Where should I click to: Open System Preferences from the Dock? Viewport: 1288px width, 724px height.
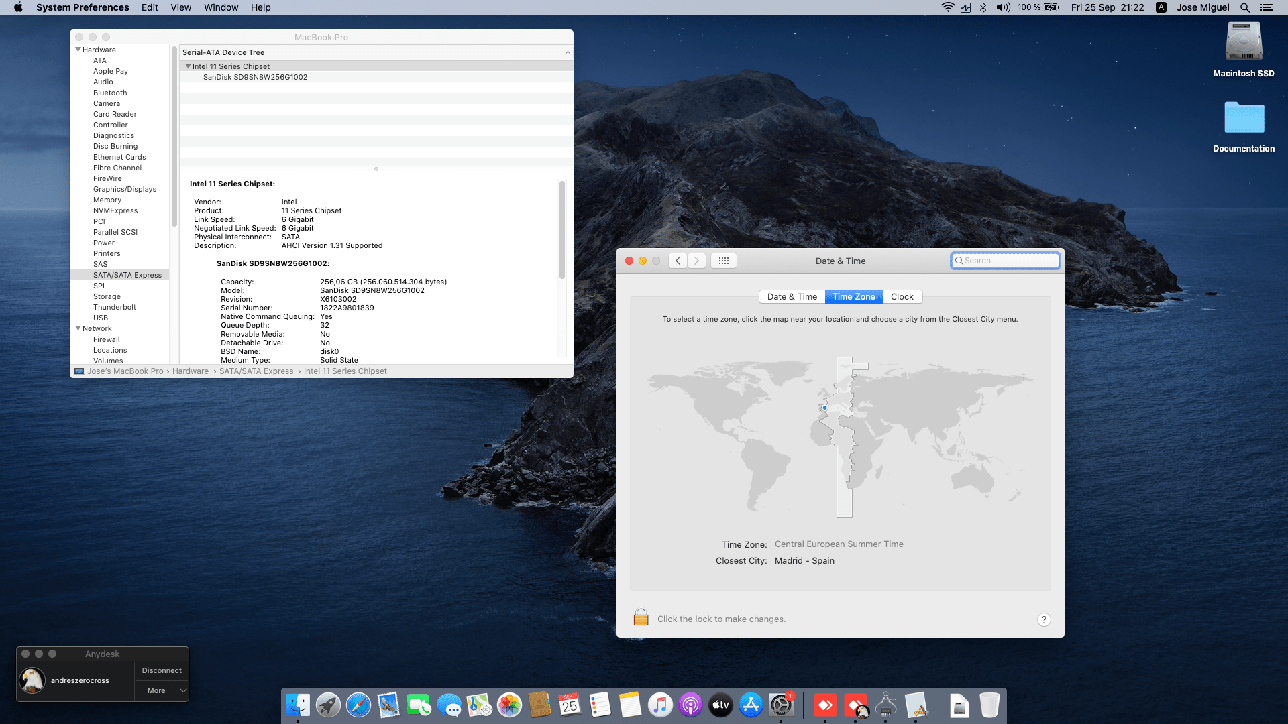click(x=781, y=705)
